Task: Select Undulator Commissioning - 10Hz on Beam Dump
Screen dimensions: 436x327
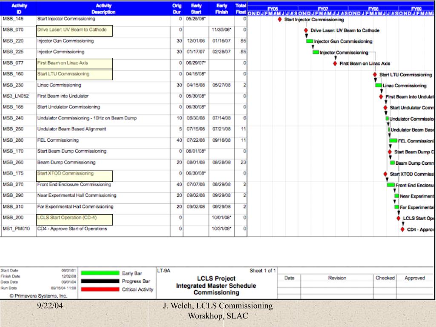Action: pyautogui.click(x=87, y=118)
